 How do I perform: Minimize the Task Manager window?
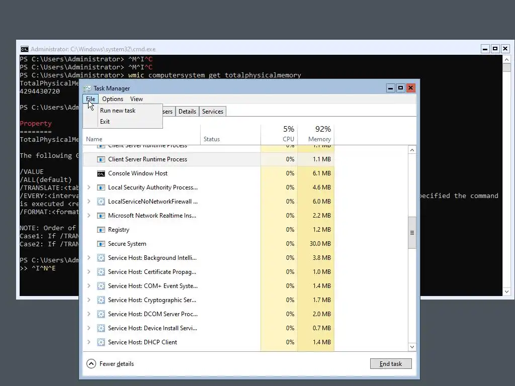pos(390,88)
